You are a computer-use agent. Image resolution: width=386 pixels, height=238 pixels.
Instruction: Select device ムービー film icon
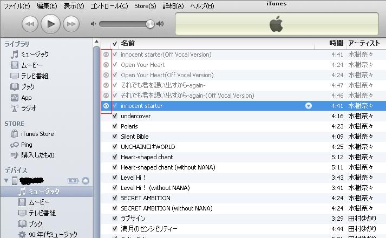click(22, 202)
